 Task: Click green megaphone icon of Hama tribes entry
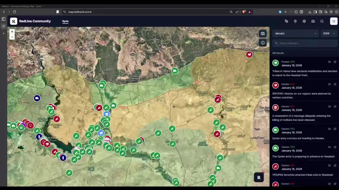click(x=275, y=63)
